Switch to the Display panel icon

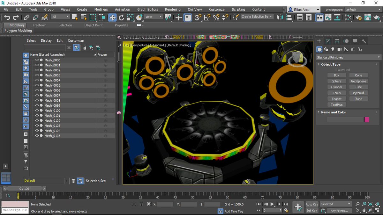pos(355,41)
